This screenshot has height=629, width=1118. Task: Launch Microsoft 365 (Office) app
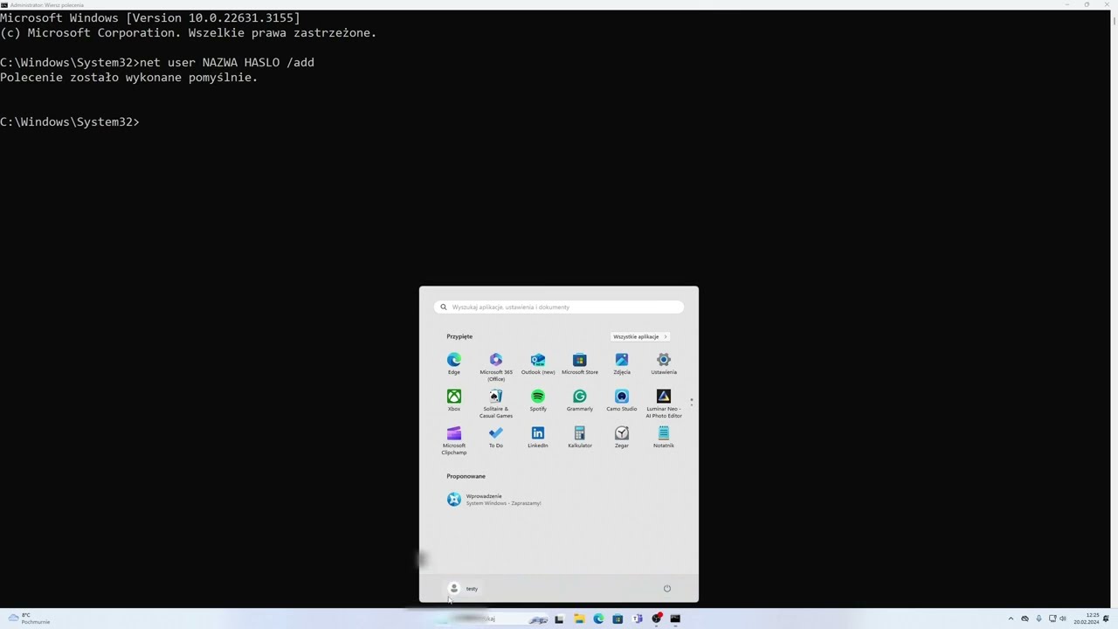point(496,367)
